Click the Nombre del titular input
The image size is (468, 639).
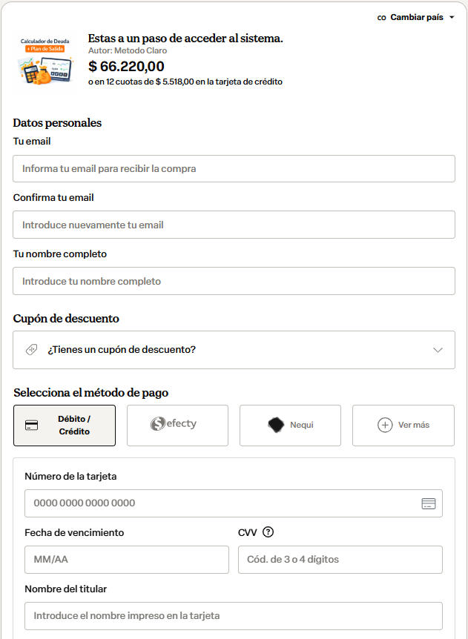click(x=234, y=616)
